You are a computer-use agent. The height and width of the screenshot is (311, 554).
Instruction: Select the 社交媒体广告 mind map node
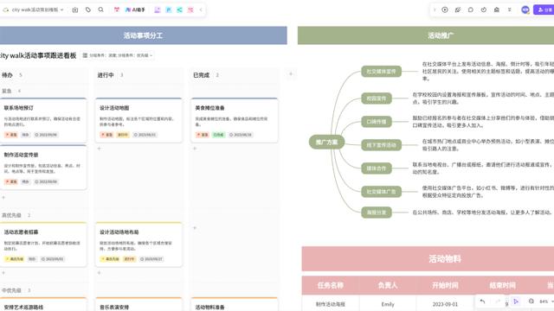381,192
